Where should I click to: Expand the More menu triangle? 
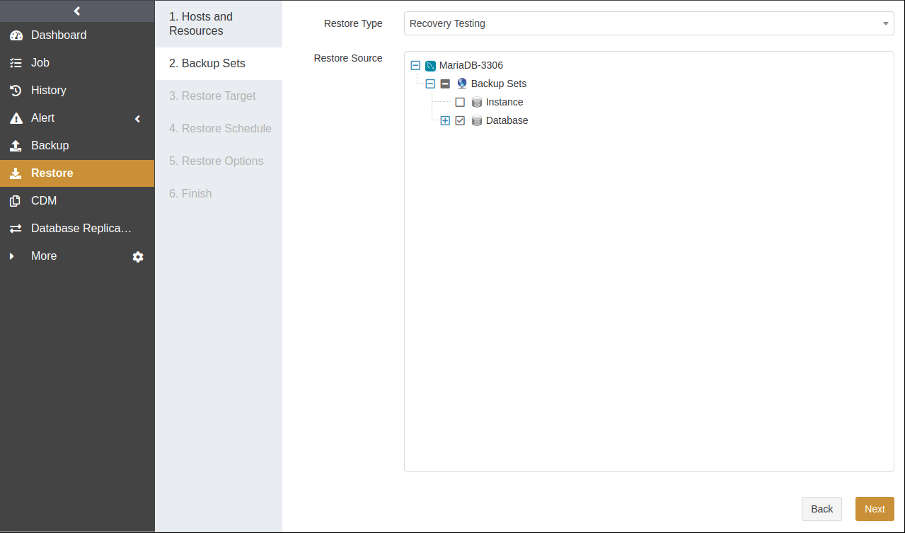[x=11, y=256]
